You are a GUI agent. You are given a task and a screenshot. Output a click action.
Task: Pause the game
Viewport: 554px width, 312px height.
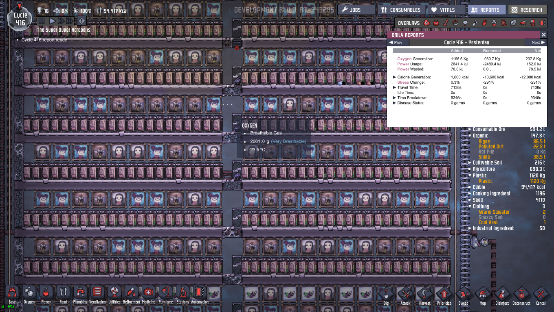(x=42, y=21)
